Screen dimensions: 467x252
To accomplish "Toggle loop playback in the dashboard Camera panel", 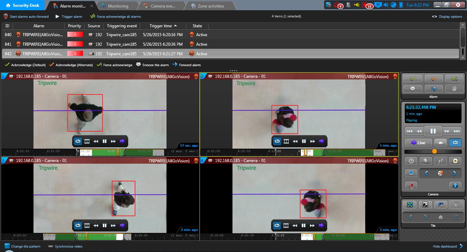I will pos(455,143).
